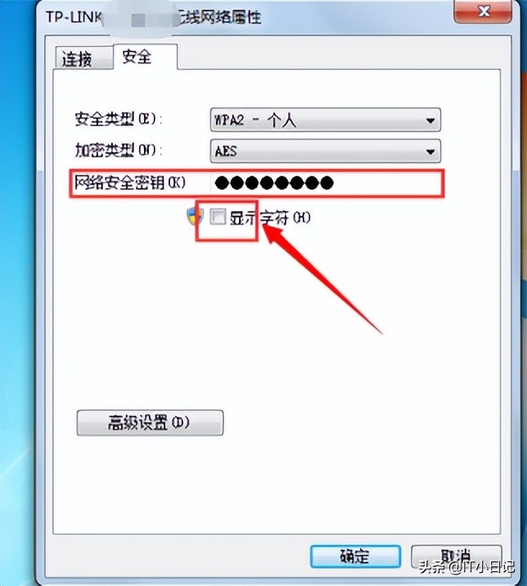Click the 加密类型(N) label
This screenshot has width=527, height=586.
pos(119,151)
